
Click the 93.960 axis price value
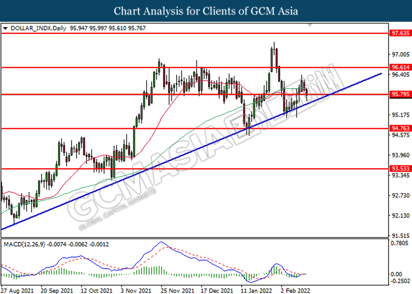[x=400, y=155]
